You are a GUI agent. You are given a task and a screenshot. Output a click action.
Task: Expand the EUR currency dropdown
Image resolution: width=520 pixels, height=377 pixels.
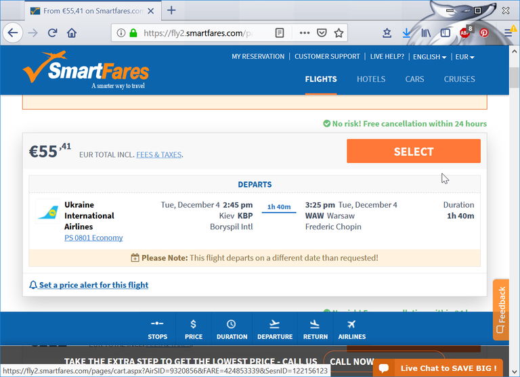(x=464, y=57)
